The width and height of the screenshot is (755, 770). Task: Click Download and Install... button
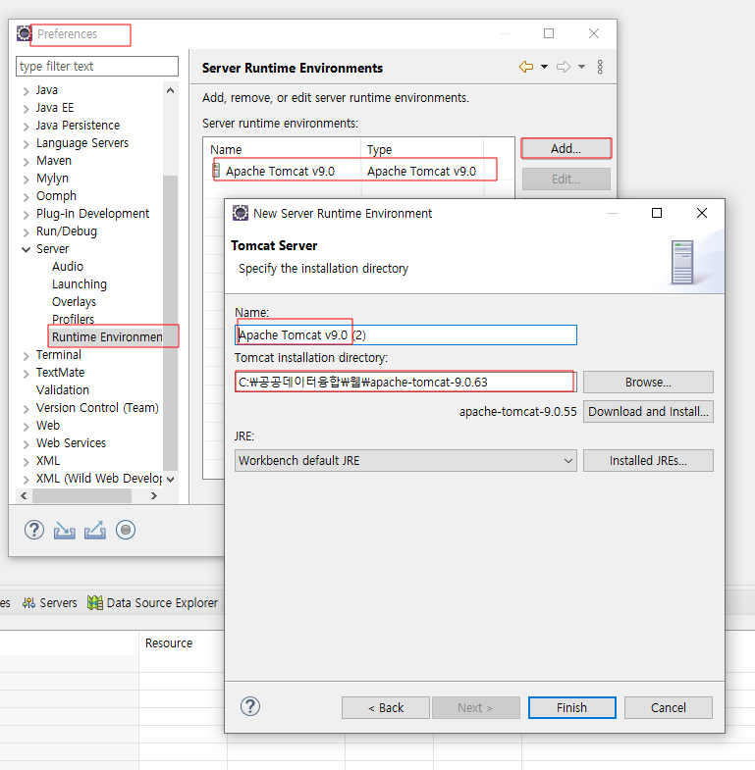(x=648, y=412)
